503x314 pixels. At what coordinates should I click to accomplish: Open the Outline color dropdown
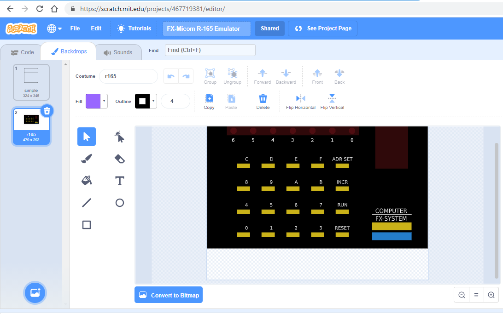pyautogui.click(x=152, y=101)
